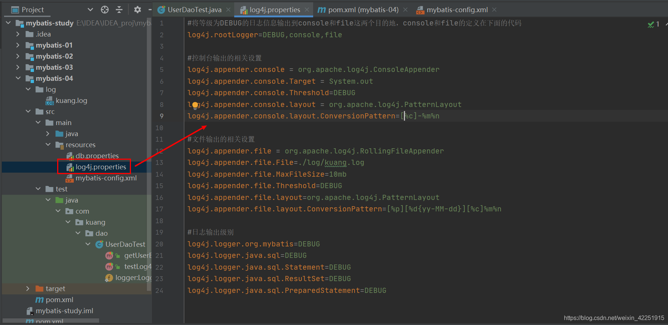The image size is (668, 325).
Task: Open Project panel settings gear
Action: (138, 10)
